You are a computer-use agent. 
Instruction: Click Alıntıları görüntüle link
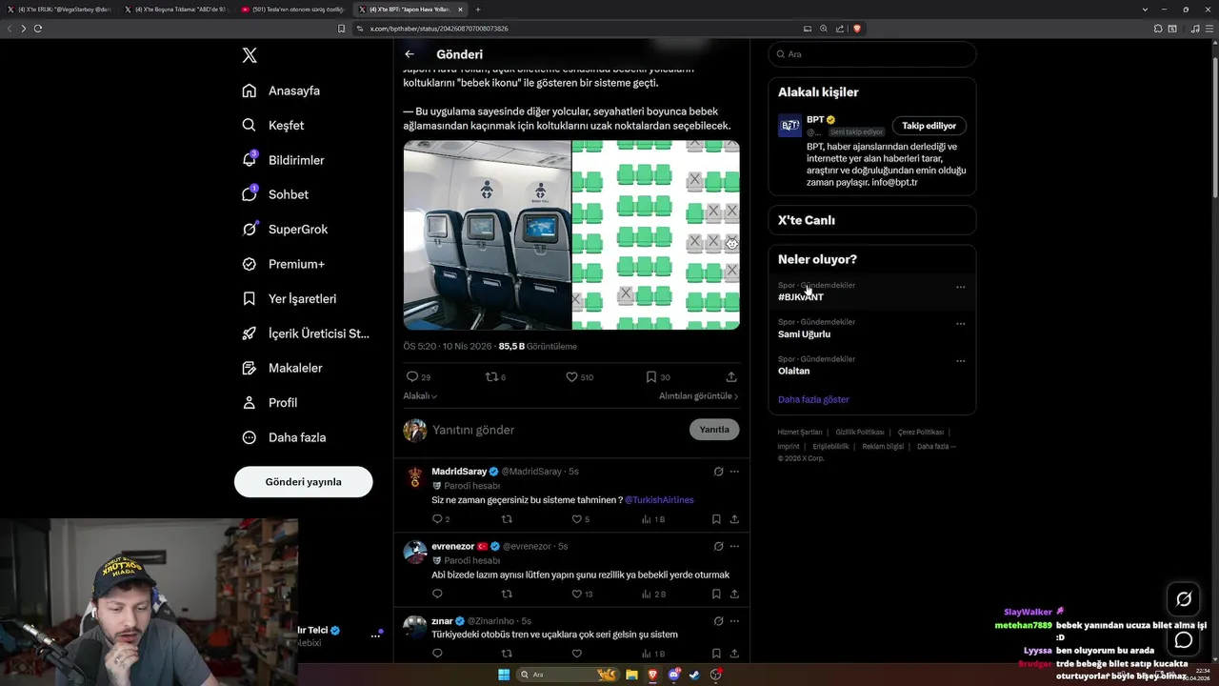(698, 396)
